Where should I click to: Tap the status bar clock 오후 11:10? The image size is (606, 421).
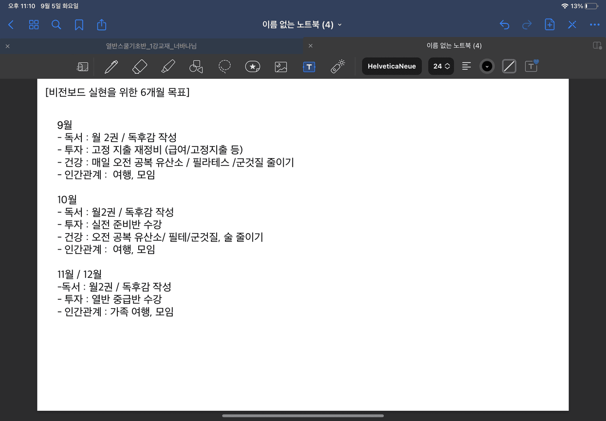21,6
